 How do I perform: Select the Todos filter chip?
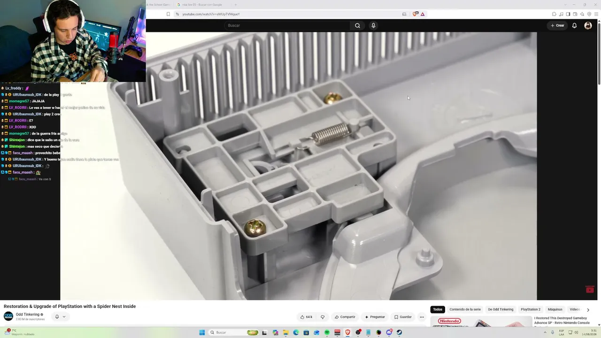[438, 309]
